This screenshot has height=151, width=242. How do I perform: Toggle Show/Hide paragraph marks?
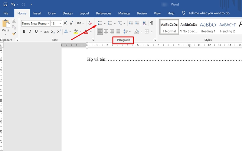pos(152,23)
